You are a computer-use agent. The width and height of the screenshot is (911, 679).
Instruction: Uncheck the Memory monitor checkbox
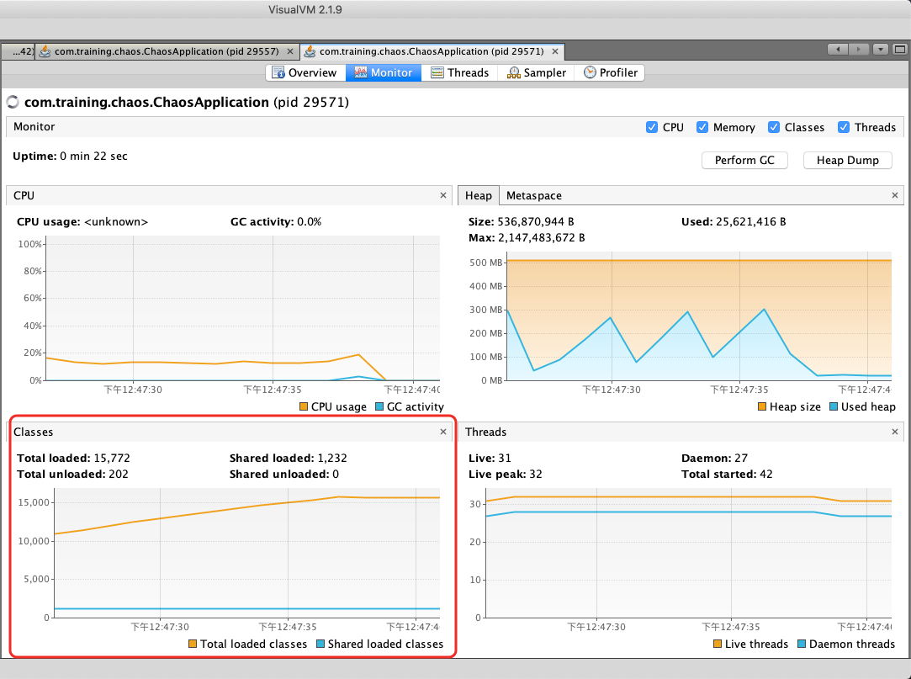click(702, 127)
